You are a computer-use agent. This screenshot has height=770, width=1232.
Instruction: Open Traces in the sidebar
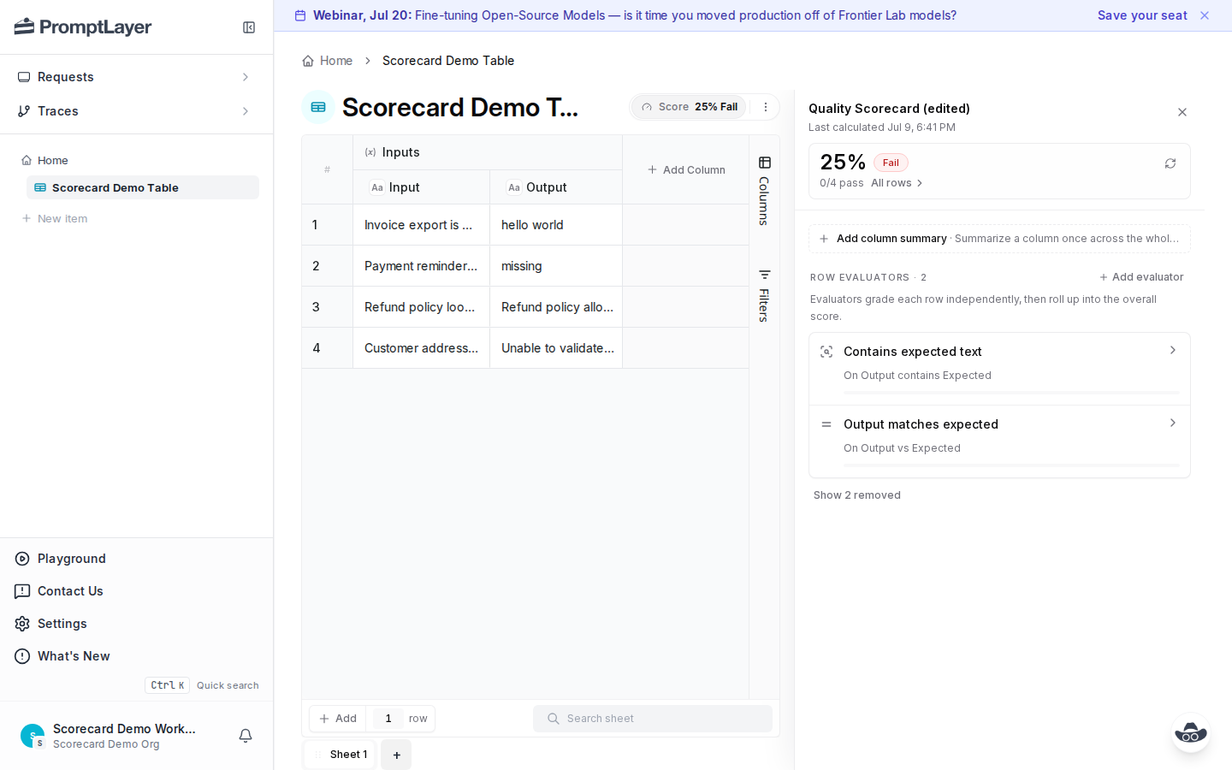coord(136,111)
